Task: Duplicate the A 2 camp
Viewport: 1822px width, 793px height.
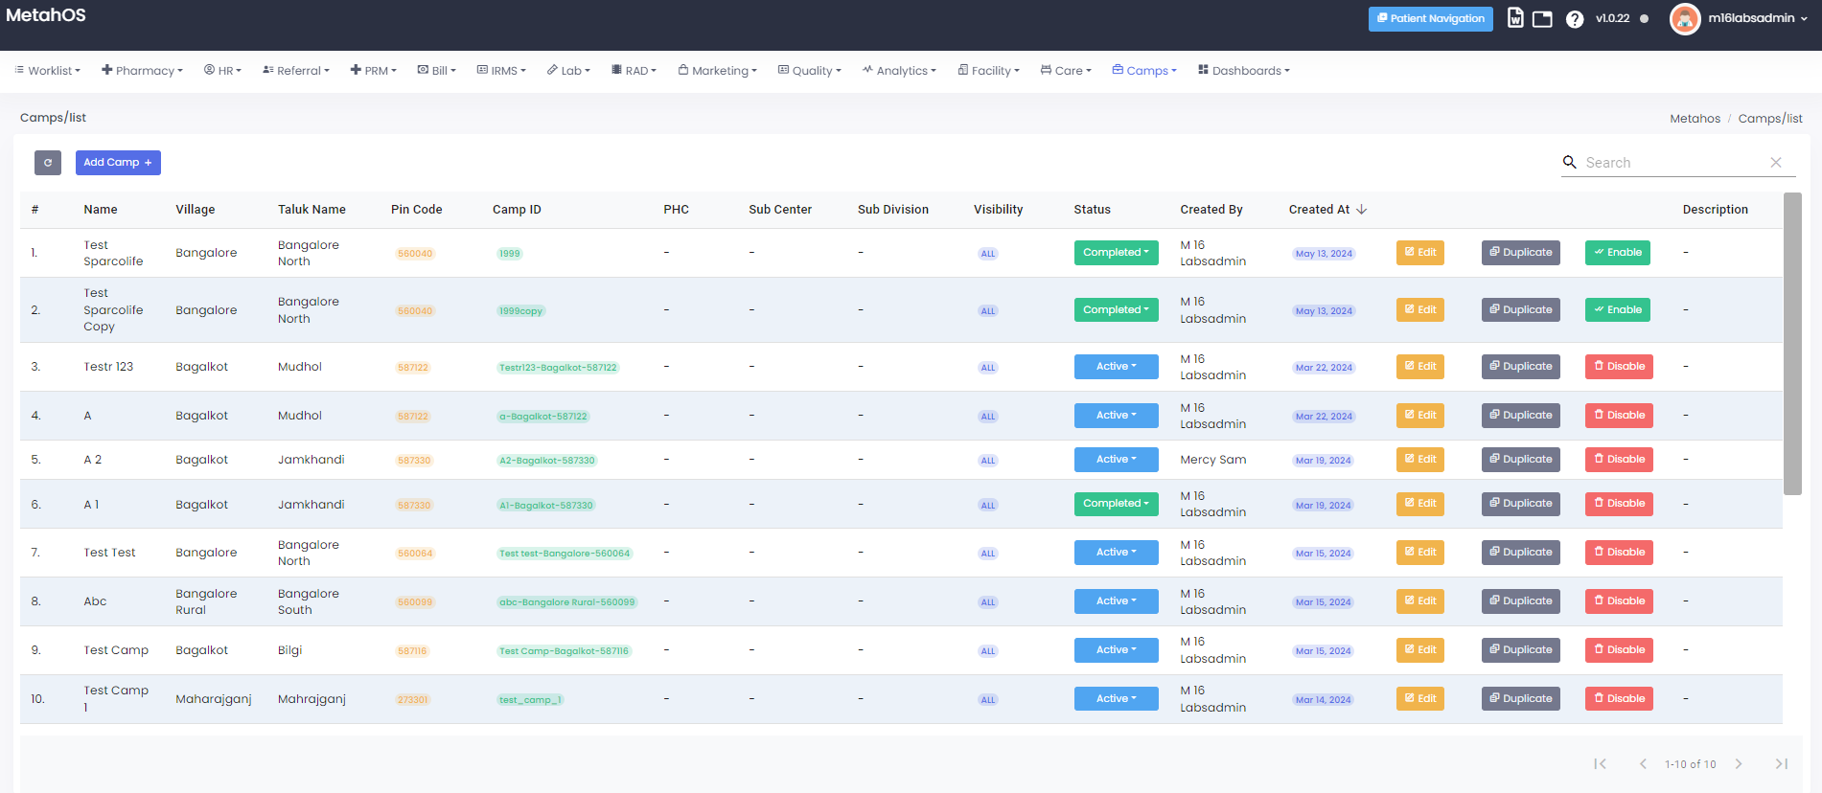Action: pyautogui.click(x=1521, y=460)
